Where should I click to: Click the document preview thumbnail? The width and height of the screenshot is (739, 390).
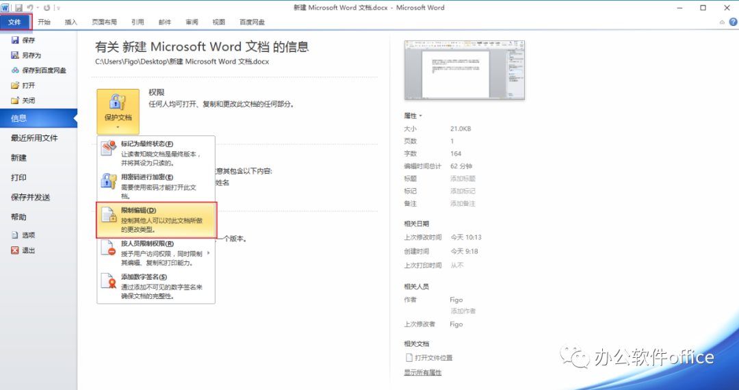pos(464,70)
